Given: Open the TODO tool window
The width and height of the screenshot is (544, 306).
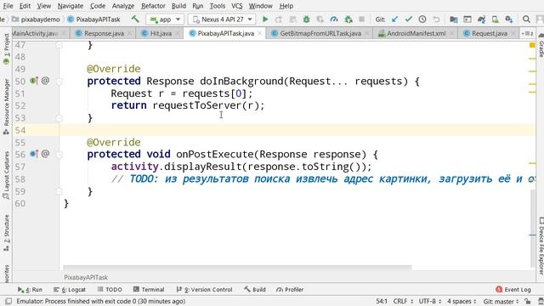Looking at the screenshot, I should pos(110,289).
